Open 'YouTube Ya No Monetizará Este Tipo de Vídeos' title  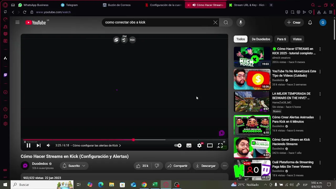pyautogui.click(x=294, y=73)
